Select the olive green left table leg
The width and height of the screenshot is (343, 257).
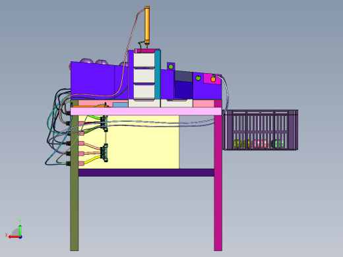click(75, 176)
